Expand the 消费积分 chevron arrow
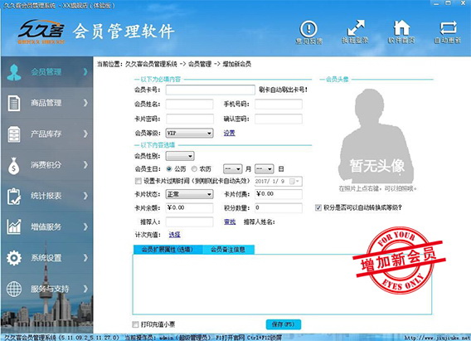This screenshot has height=341, width=471. tap(85, 164)
